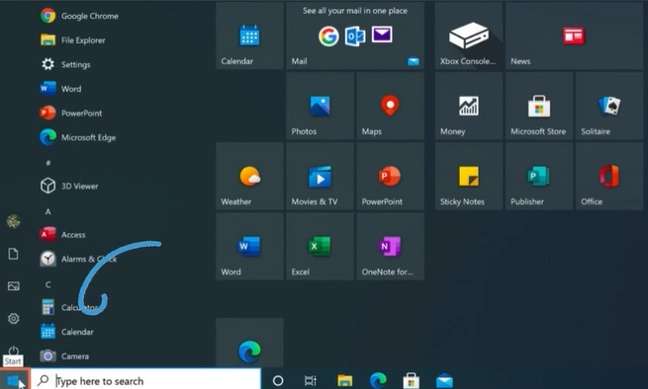The width and height of the screenshot is (648, 389).
Task: Open Google Chrome from app list
Action: pyautogui.click(x=79, y=16)
